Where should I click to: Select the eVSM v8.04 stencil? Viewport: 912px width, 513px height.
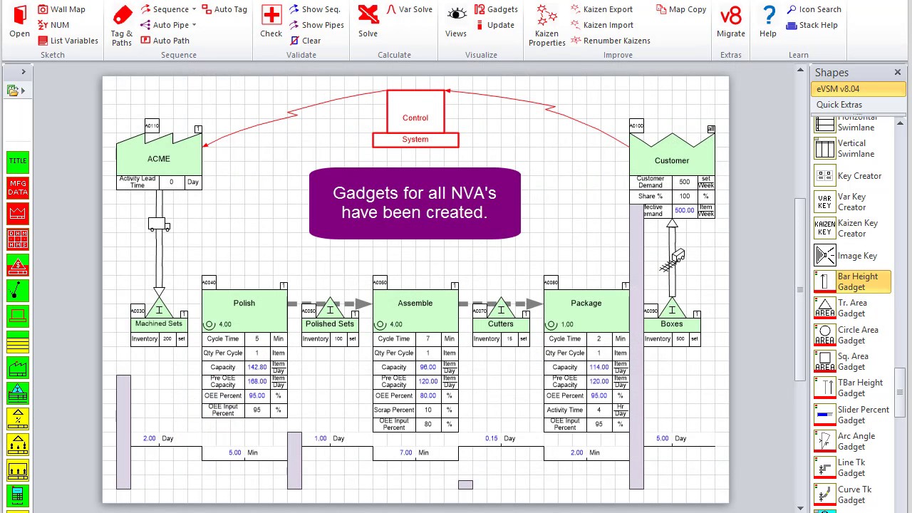(x=858, y=89)
